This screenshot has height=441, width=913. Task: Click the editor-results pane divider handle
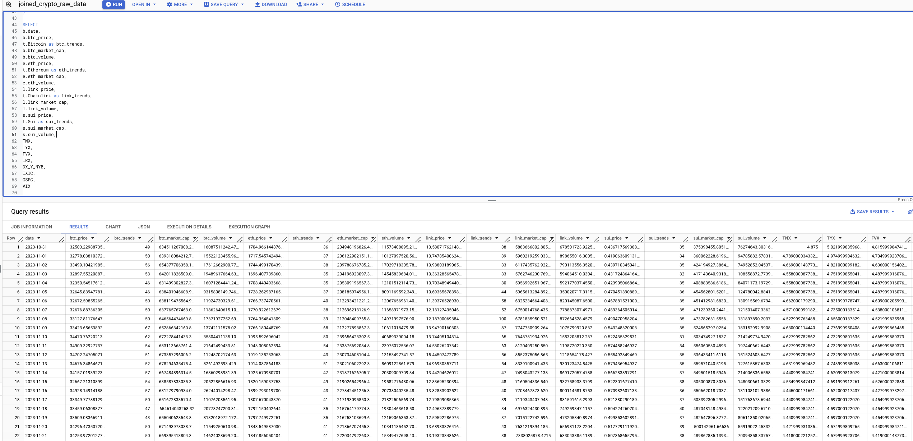(492, 200)
